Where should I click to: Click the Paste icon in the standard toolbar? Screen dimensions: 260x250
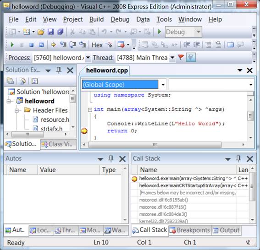[92, 32]
